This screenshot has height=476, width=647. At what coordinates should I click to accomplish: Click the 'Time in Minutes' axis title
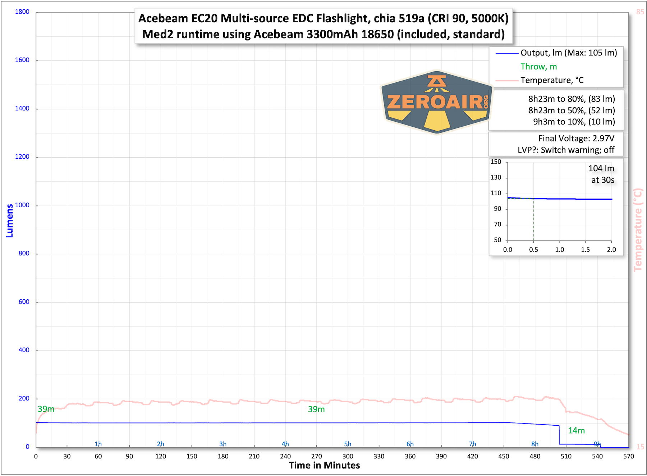[x=324, y=466]
